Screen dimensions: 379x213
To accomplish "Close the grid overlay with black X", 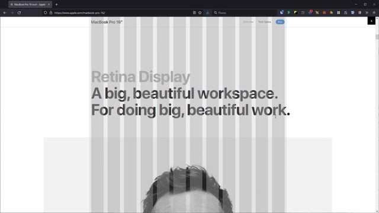I will coord(371,21).
